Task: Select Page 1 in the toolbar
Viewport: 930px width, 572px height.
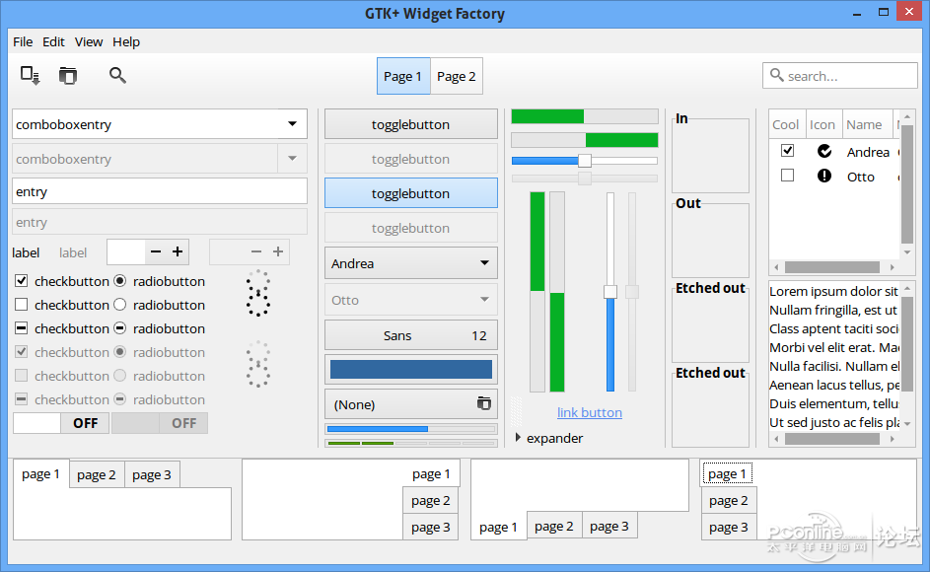Action: pos(403,76)
